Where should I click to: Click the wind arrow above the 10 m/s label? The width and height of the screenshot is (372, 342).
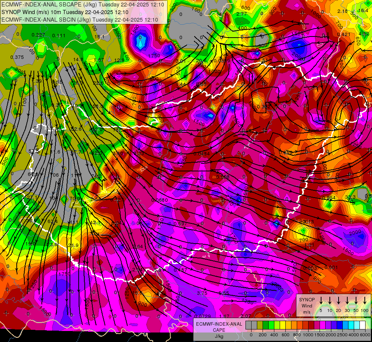click(330, 301)
